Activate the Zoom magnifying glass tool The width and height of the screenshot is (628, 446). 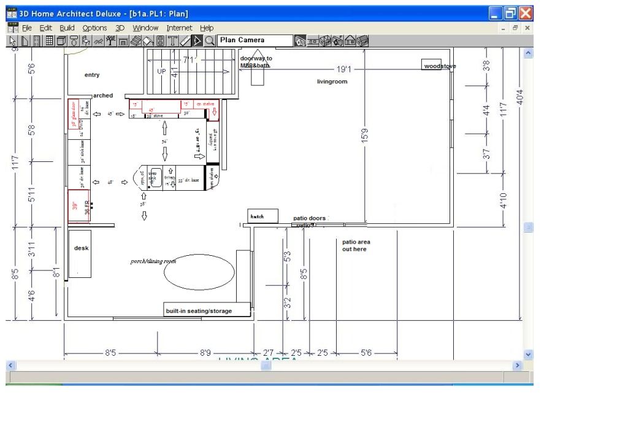click(210, 41)
